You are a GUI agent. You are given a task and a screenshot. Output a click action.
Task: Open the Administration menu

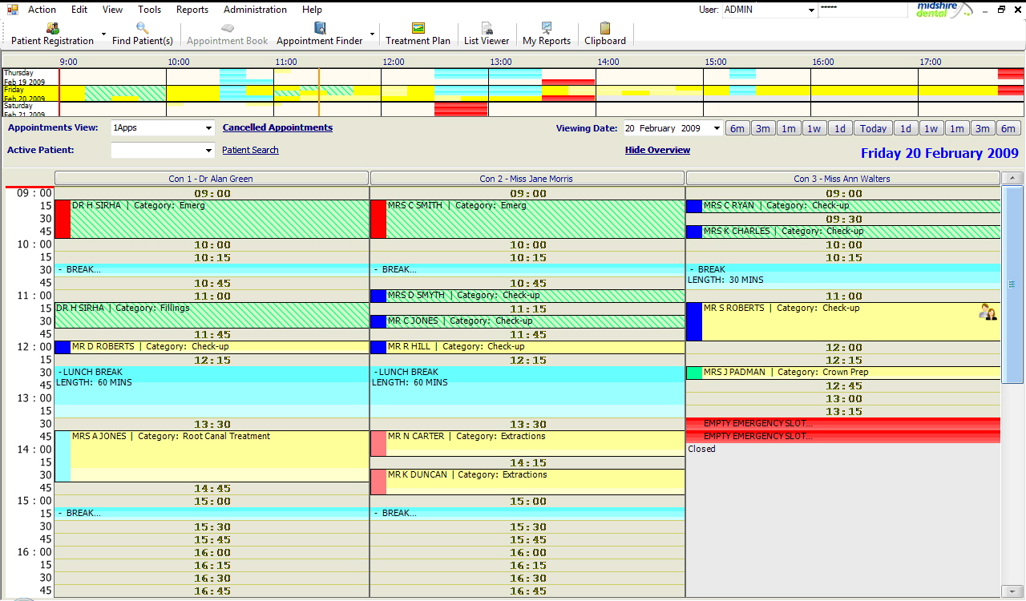point(255,10)
